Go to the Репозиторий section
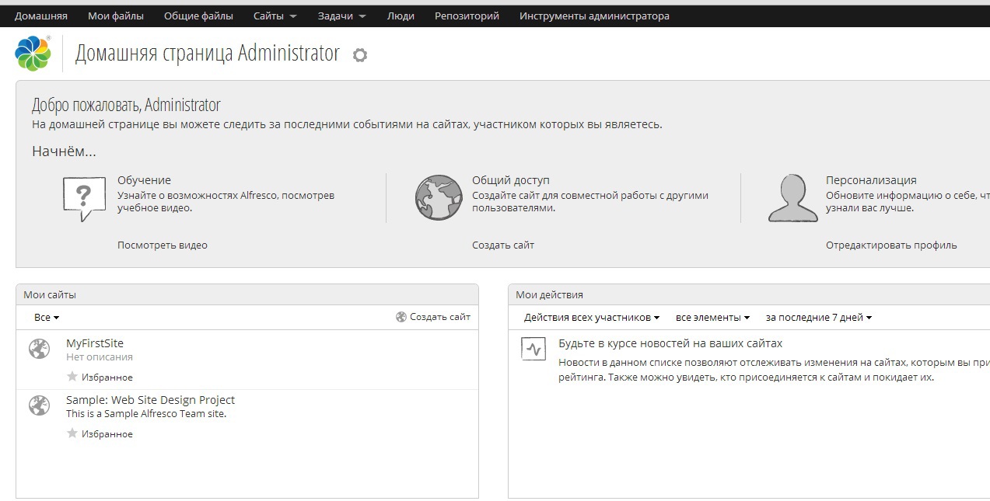This screenshot has width=990, height=501. [x=466, y=15]
